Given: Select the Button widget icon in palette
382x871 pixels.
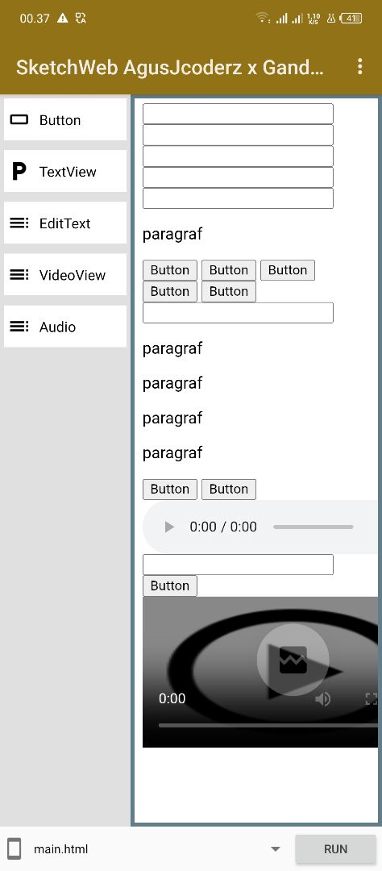Looking at the screenshot, I should pos(19,120).
